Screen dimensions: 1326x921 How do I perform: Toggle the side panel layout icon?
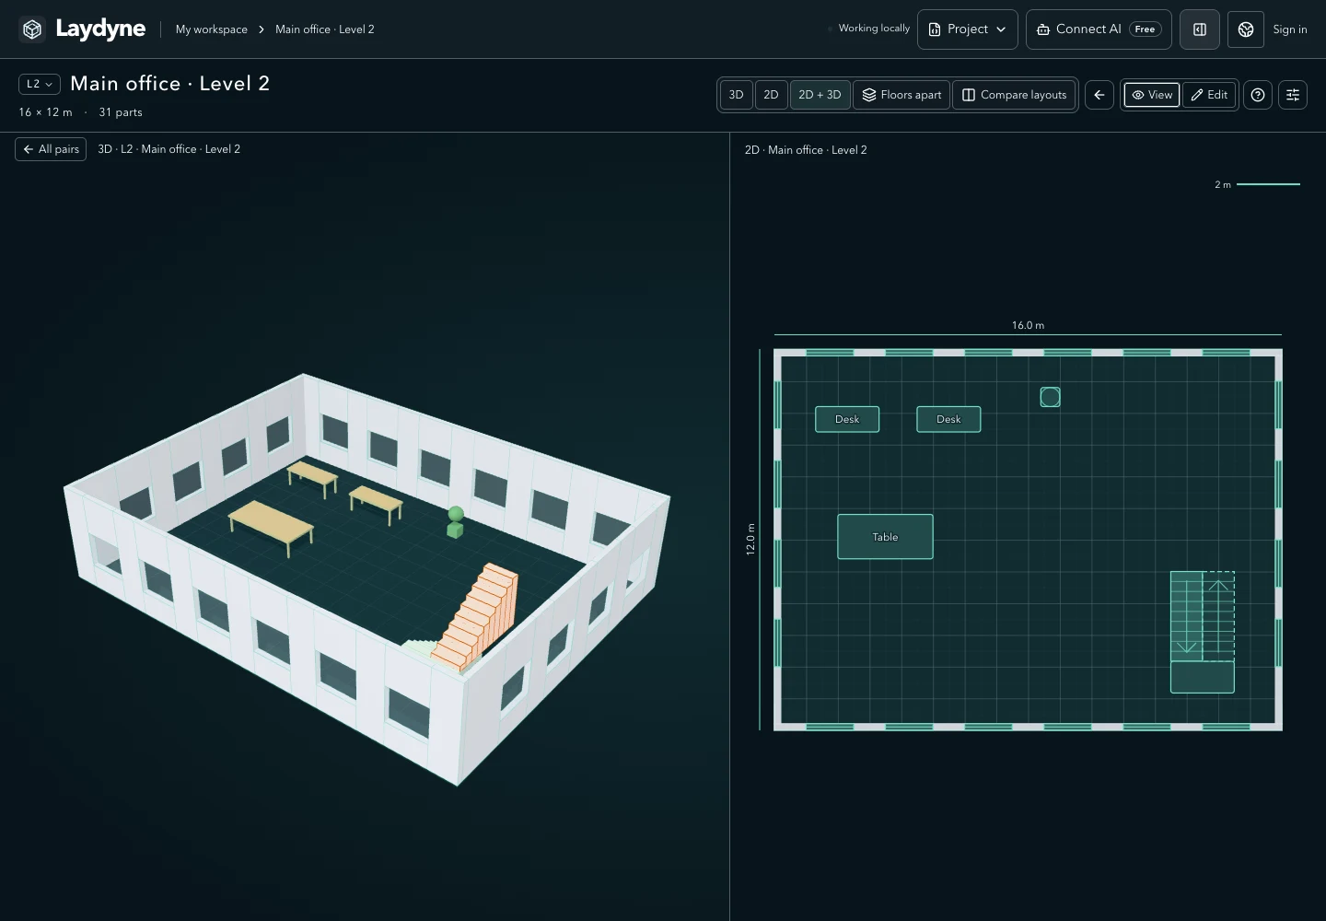click(x=1200, y=29)
